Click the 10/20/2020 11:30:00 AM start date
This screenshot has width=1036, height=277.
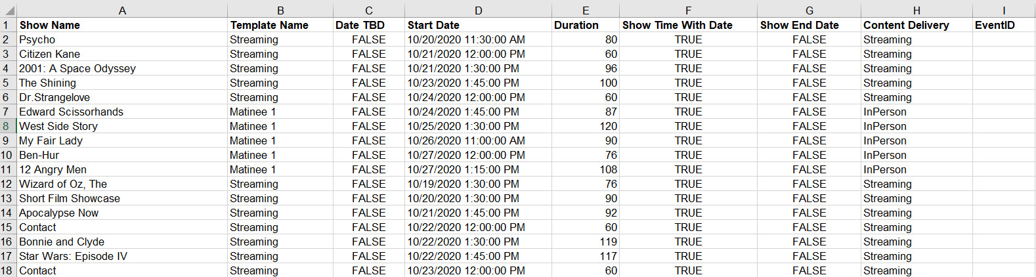tap(478, 39)
